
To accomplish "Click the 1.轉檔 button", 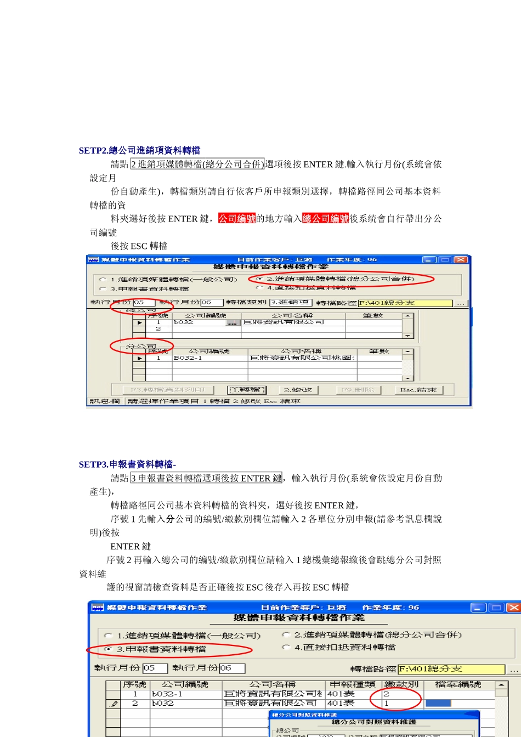I will pyautogui.click(x=247, y=390).
